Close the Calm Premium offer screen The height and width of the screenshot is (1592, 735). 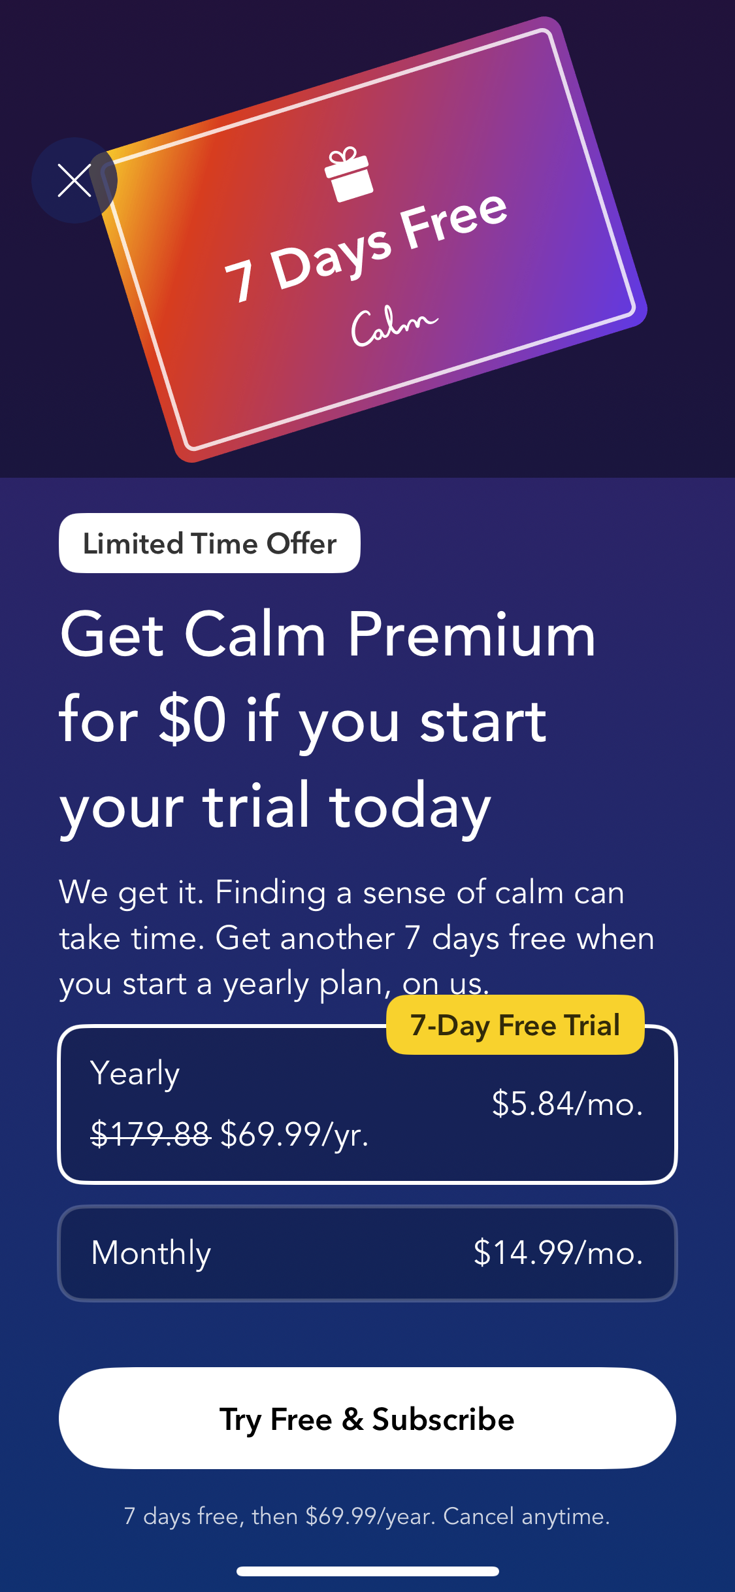tap(74, 180)
